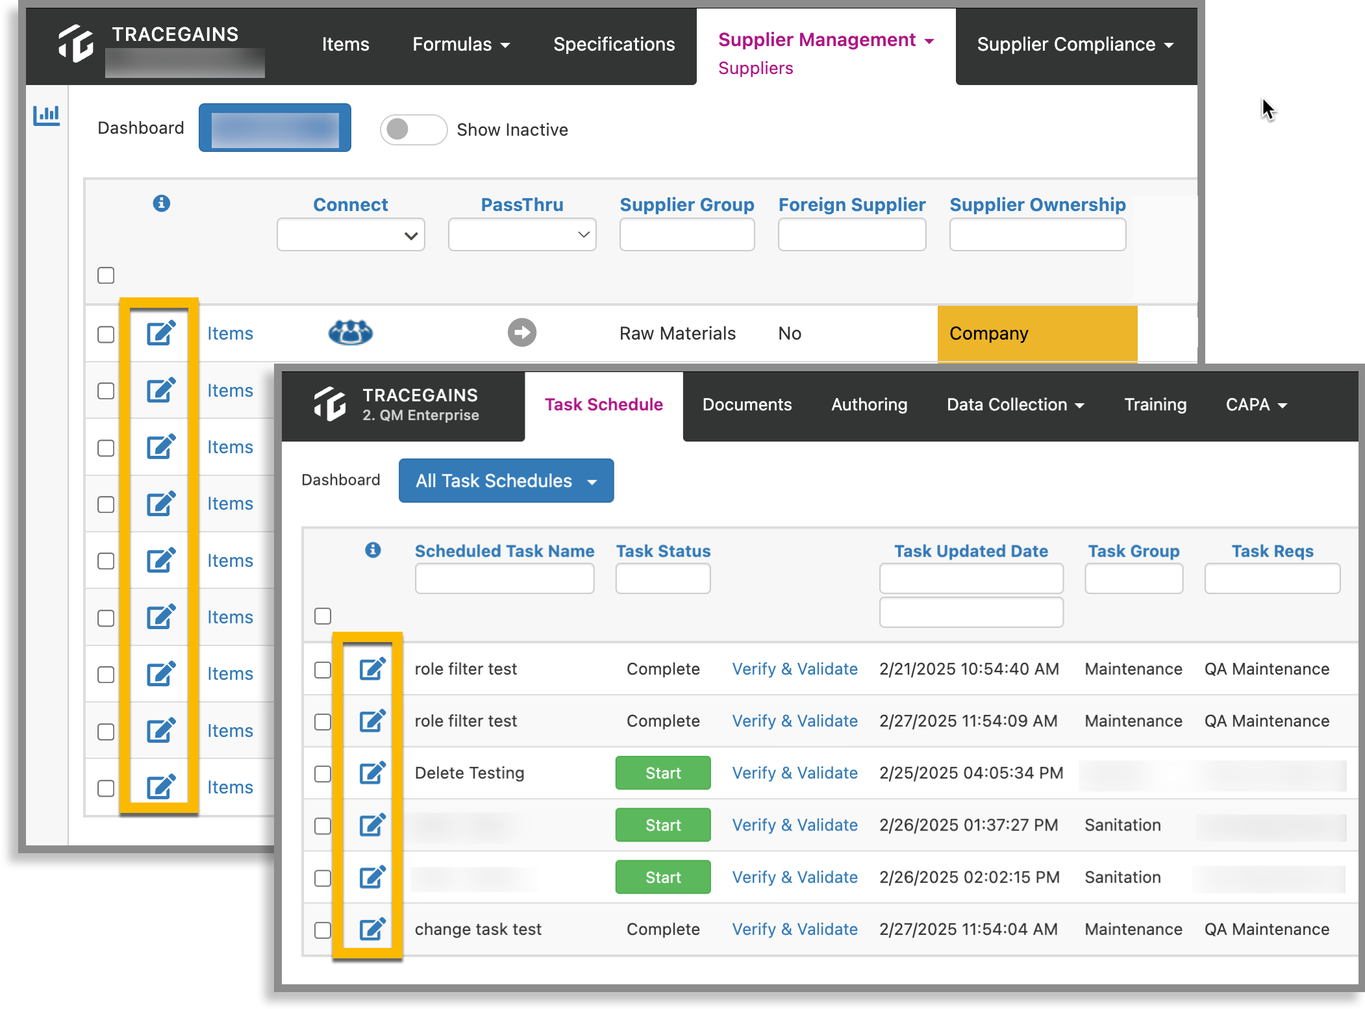The height and width of the screenshot is (1009, 1365).
Task: Open the All Task Schedules dropdown
Action: (507, 480)
